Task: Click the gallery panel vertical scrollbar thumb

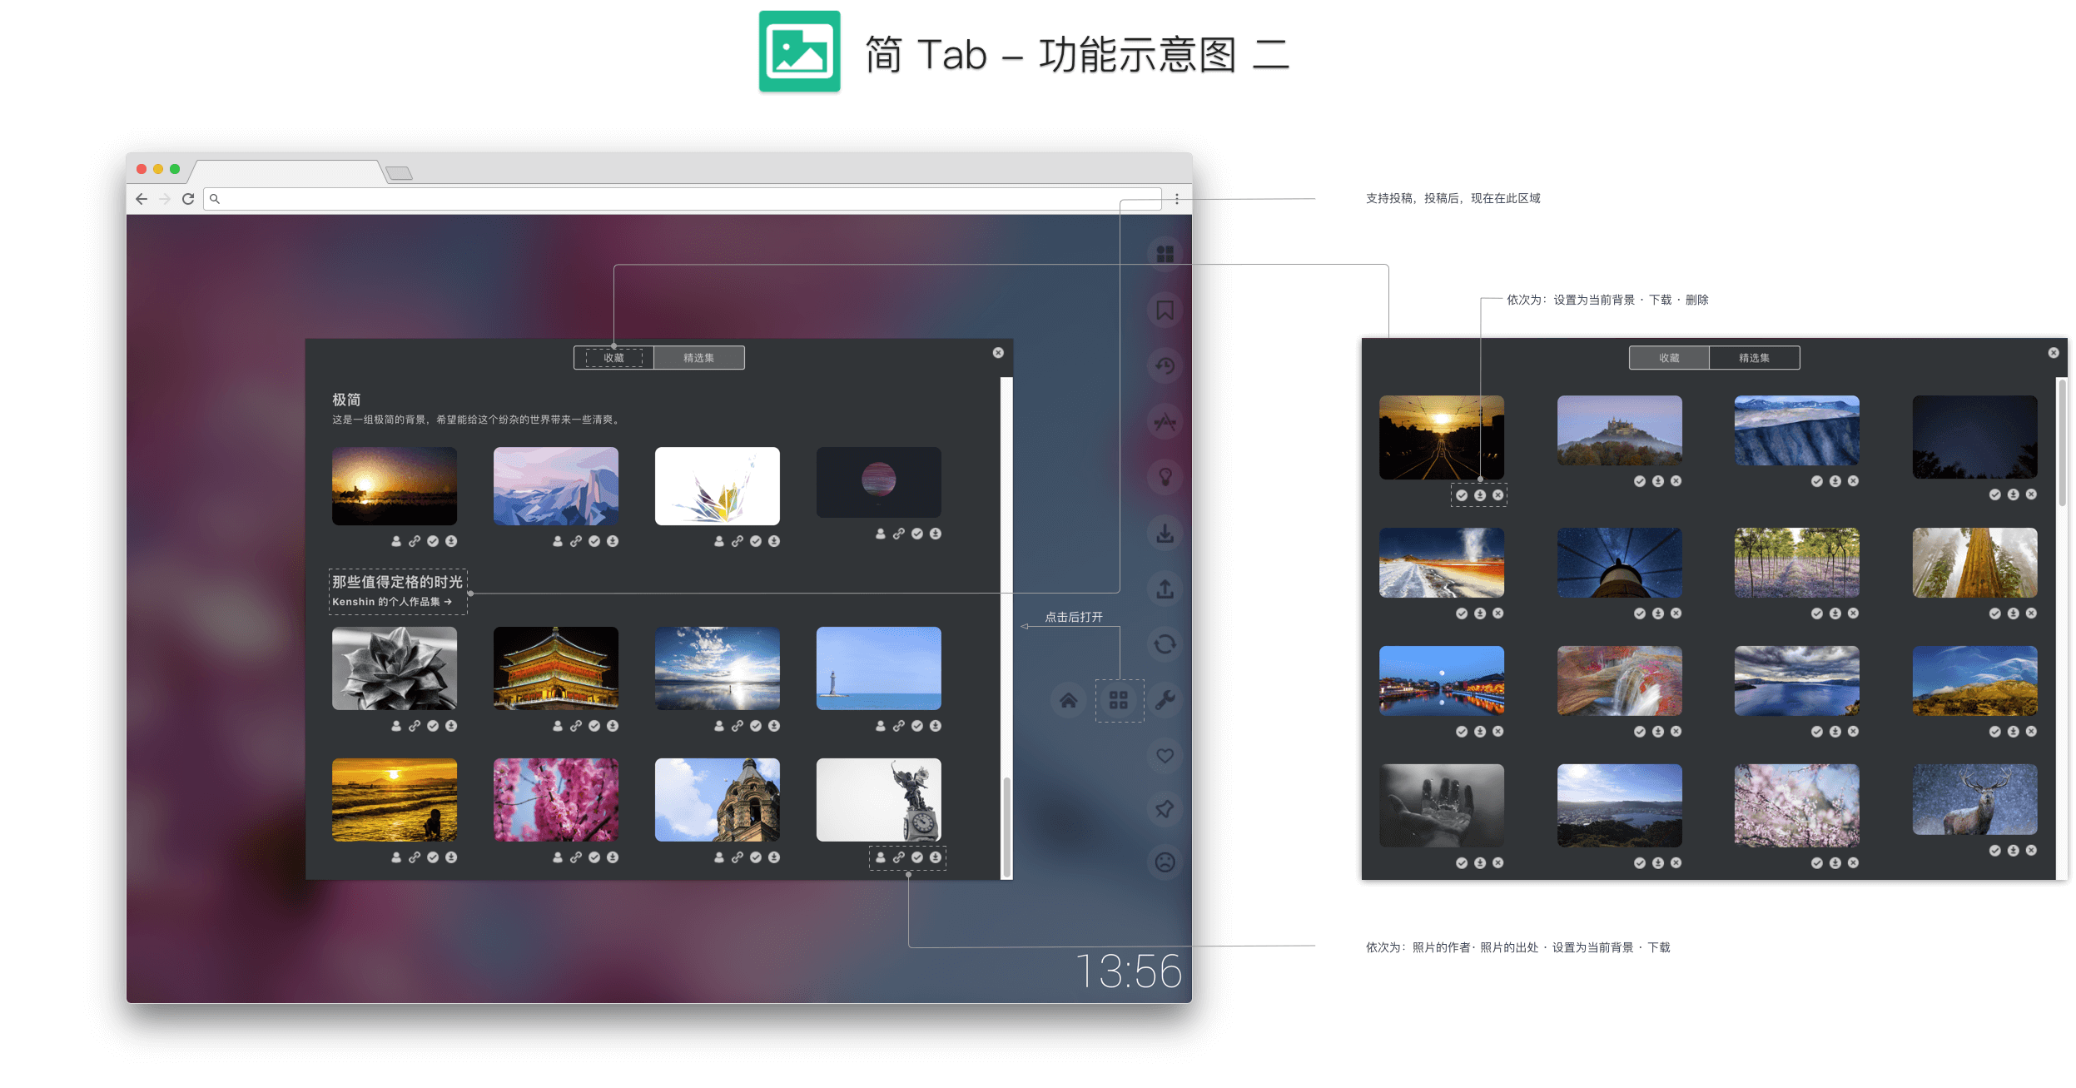Action: [1006, 826]
